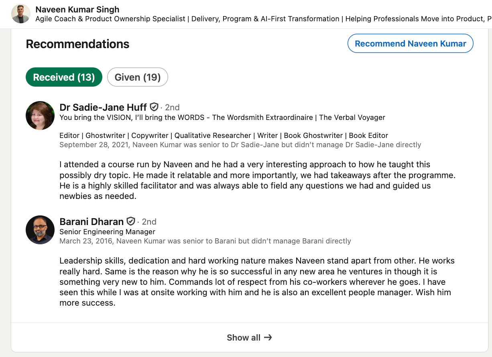Click Show all to view all recommendations
The width and height of the screenshot is (492, 357).
coord(244,338)
